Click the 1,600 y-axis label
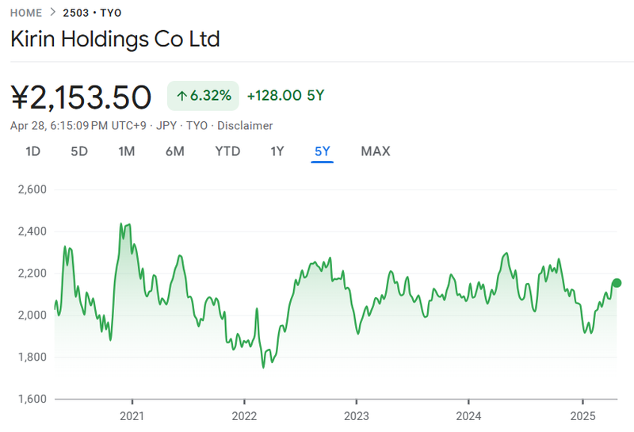The height and width of the screenshot is (432, 634). pyautogui.click(x=32, y=400)
